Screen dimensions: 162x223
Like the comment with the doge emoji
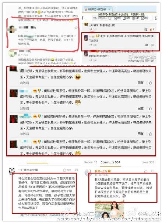click(x=150, y=108)
